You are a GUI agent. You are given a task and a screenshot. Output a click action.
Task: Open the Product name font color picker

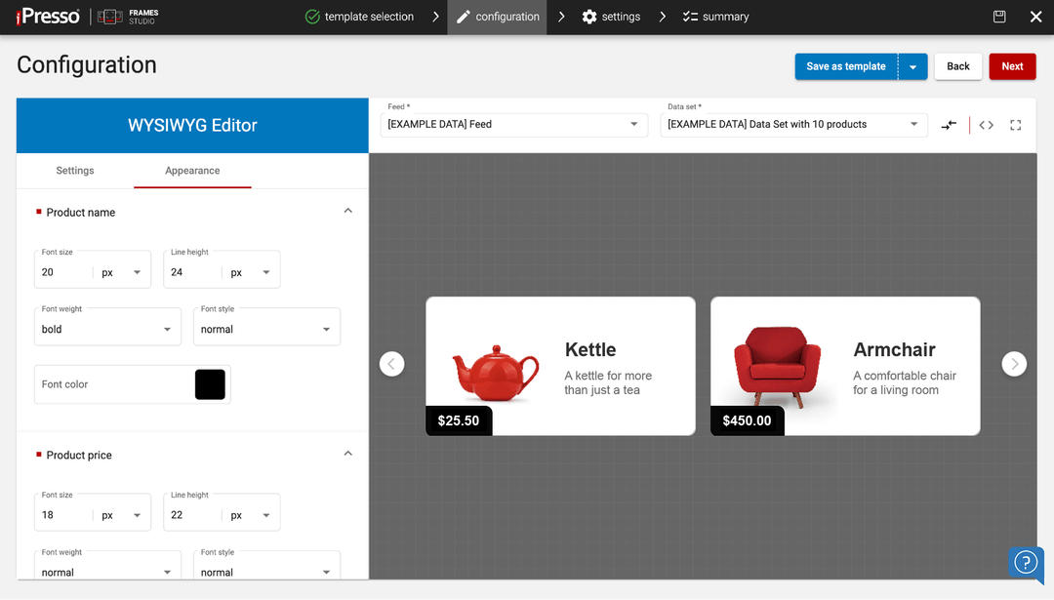tap(210, 383)
